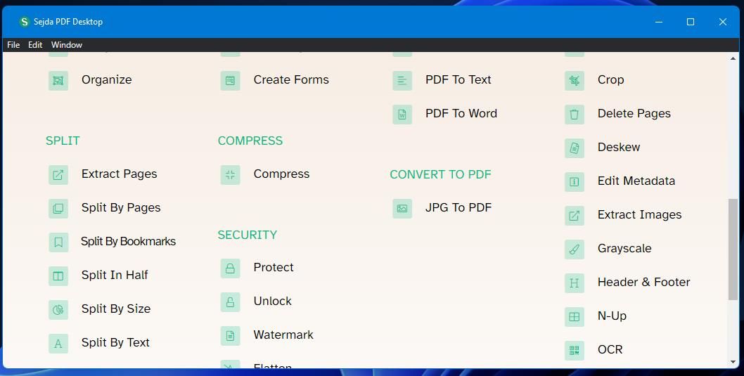Click the Split By Text icon
Viewport: 744px width, 376px height.
(58, 343)
